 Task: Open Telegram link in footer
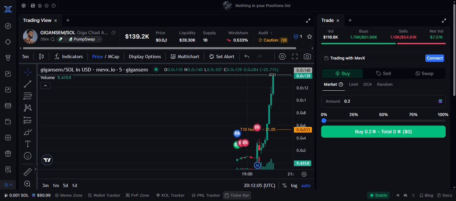coord(398,196)
